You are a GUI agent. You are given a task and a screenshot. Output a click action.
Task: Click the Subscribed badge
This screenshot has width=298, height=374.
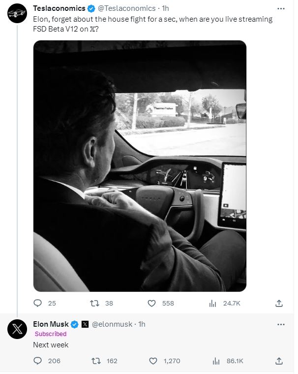[51, 334]
